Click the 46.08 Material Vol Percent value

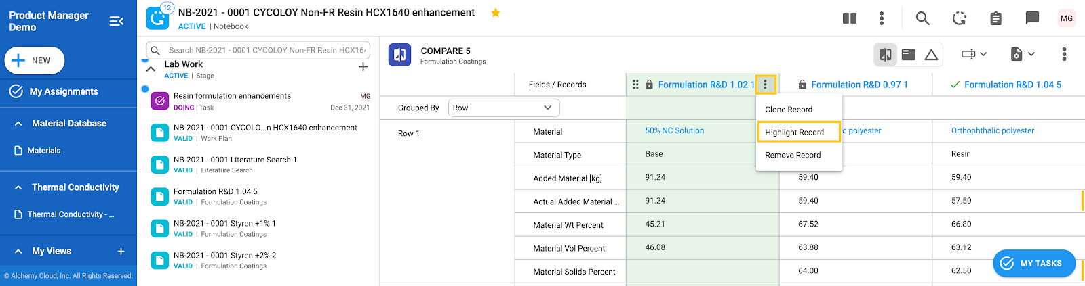(x=655, y=247)
